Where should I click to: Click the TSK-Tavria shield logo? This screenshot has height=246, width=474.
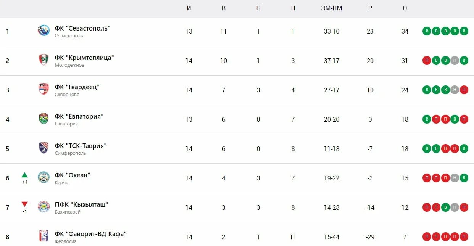44,148
